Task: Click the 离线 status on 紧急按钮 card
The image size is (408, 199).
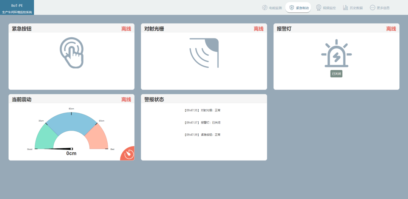Action: [x=126, y=29]
